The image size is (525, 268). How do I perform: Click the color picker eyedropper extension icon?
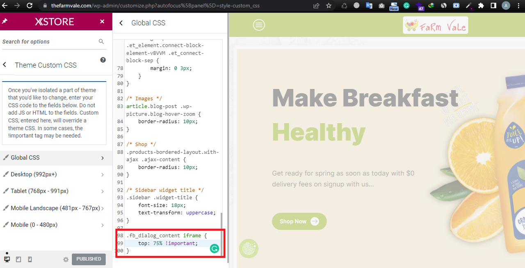pyautogui.click(x=469, y=6)
